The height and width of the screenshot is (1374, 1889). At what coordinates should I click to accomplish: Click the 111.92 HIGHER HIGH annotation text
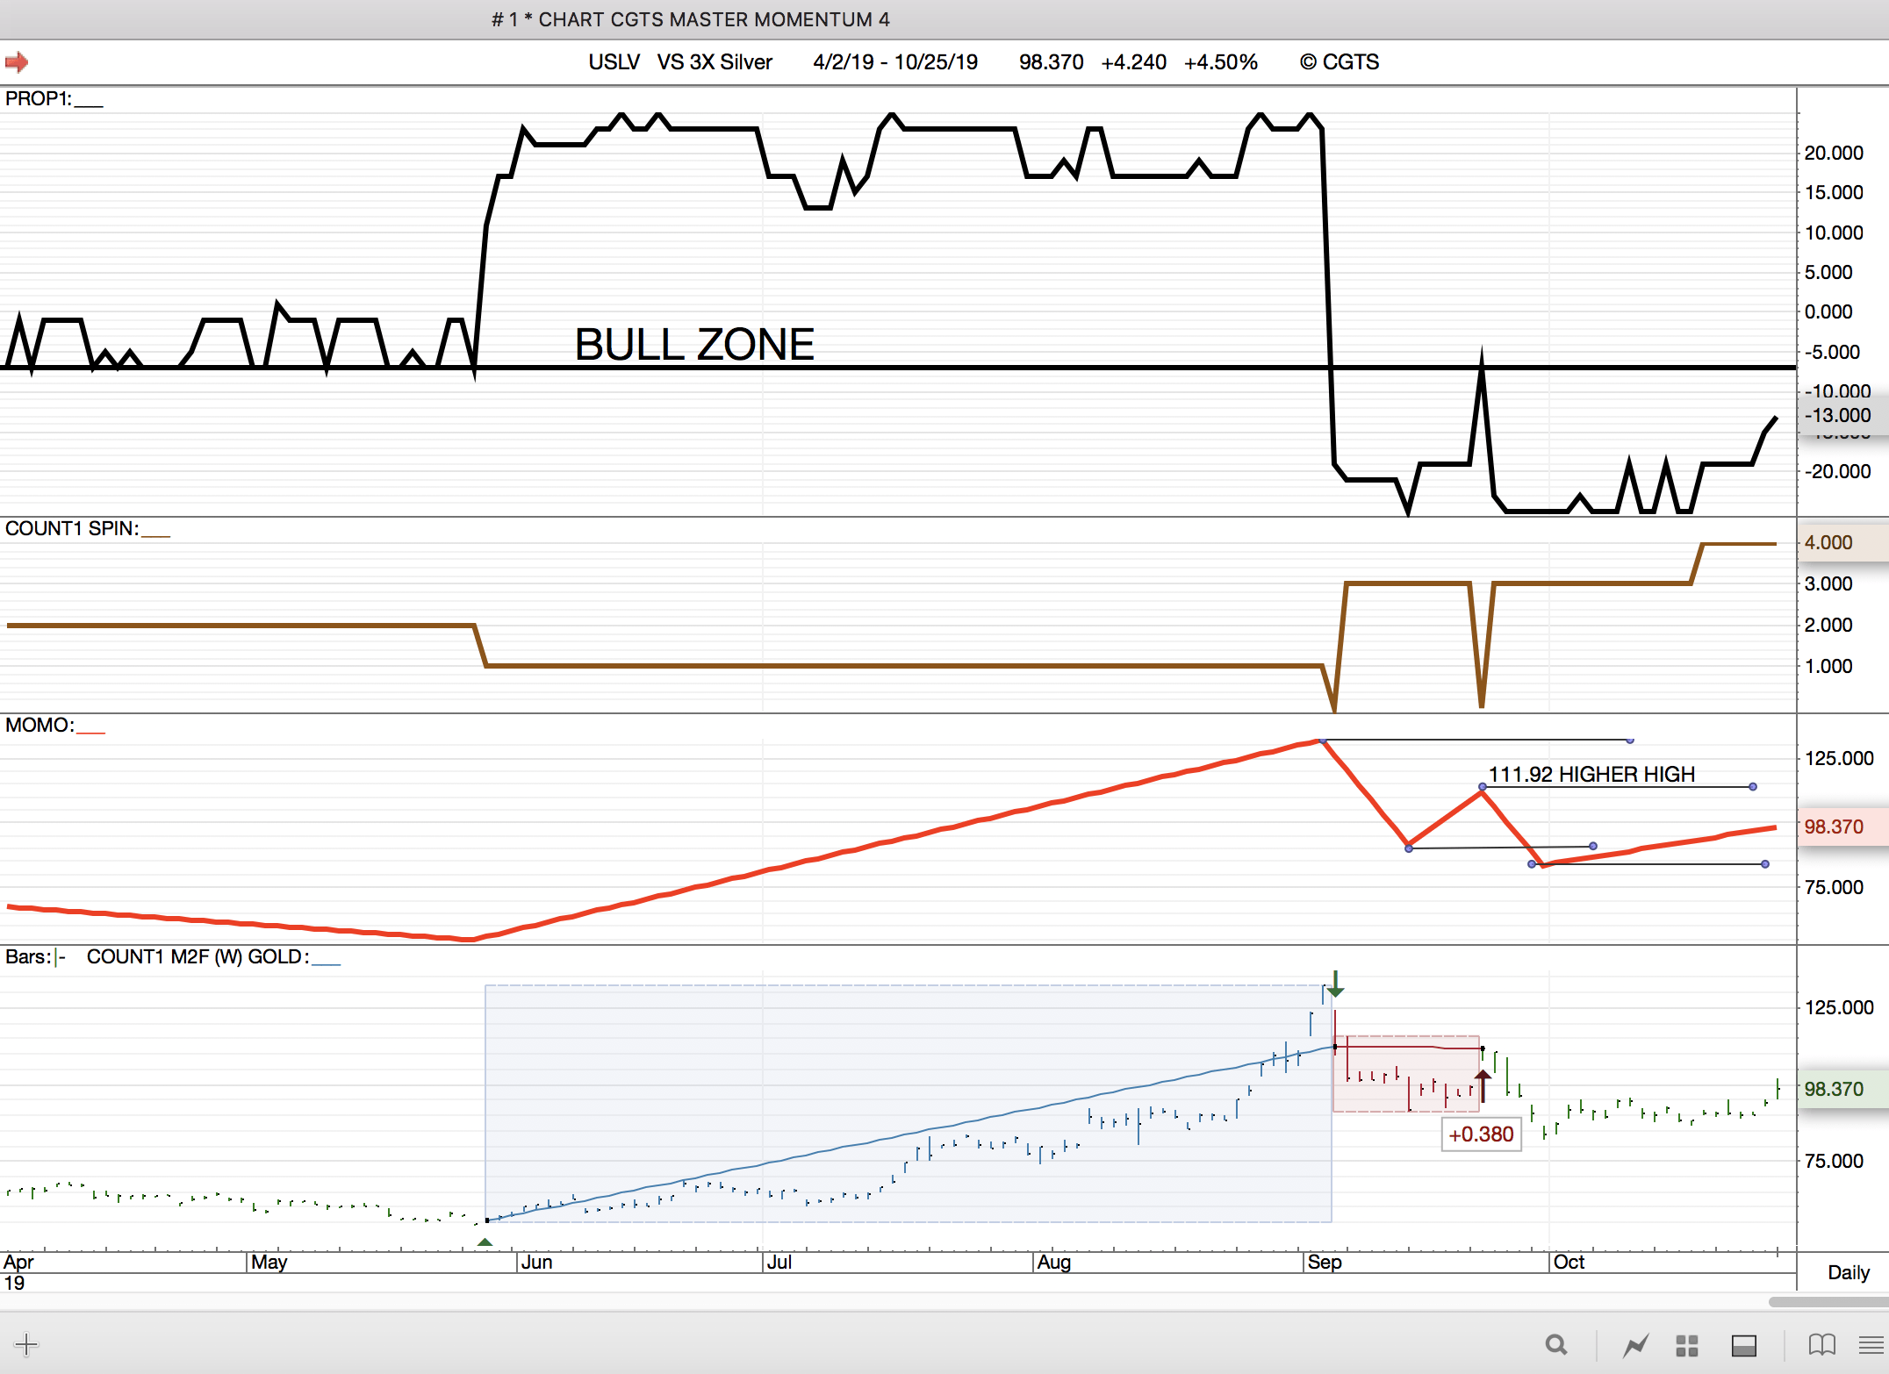1591,775
